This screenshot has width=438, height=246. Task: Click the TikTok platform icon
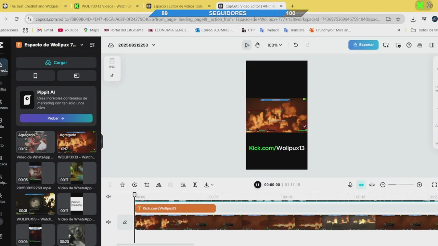112,76
